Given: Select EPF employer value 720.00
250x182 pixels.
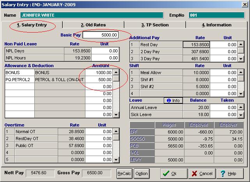Looking at the screenshot, I should (x=229, y=132).
